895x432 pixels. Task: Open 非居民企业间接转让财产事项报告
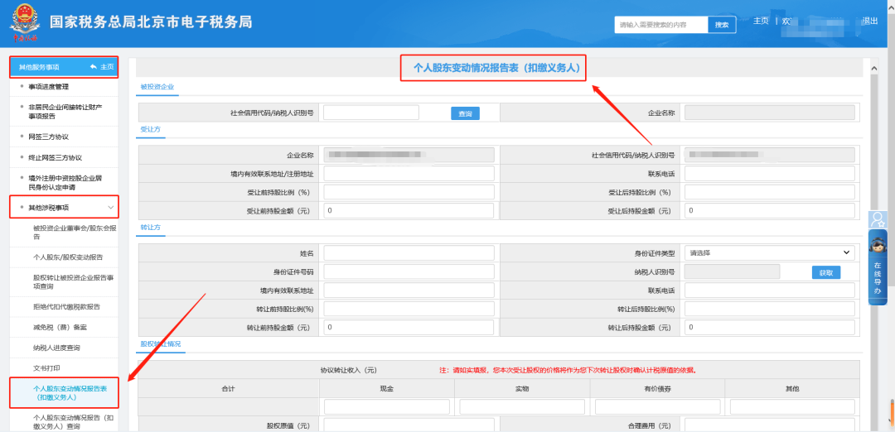[x=65, y=112]
